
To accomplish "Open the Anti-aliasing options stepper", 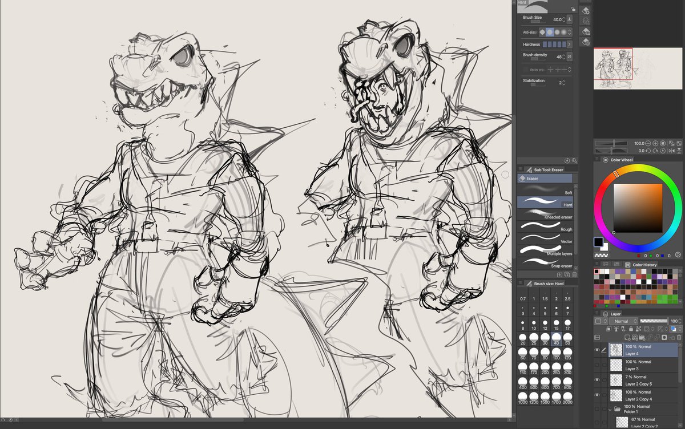I will 569,32.
